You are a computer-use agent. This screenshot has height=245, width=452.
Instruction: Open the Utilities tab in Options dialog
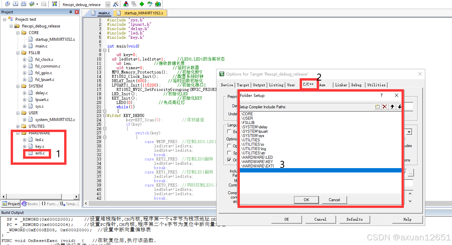(x=376, y=85)
